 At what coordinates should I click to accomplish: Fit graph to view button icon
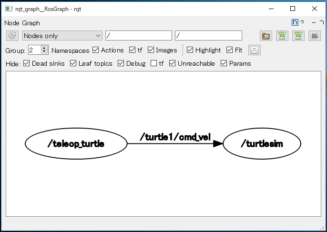point(255,50)
